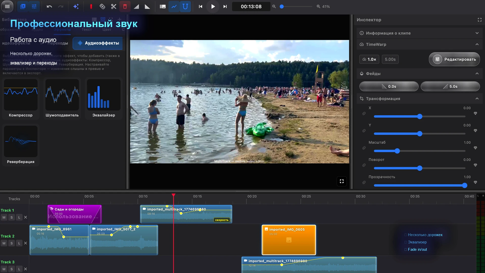
Task: Select the orange imported_IMG_0605 clip
Action: pos(289,240)
